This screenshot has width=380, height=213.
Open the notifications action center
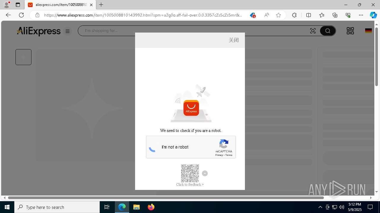coord(370,207)
